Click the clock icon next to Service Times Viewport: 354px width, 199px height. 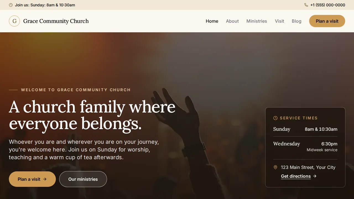tap(275, 118)
